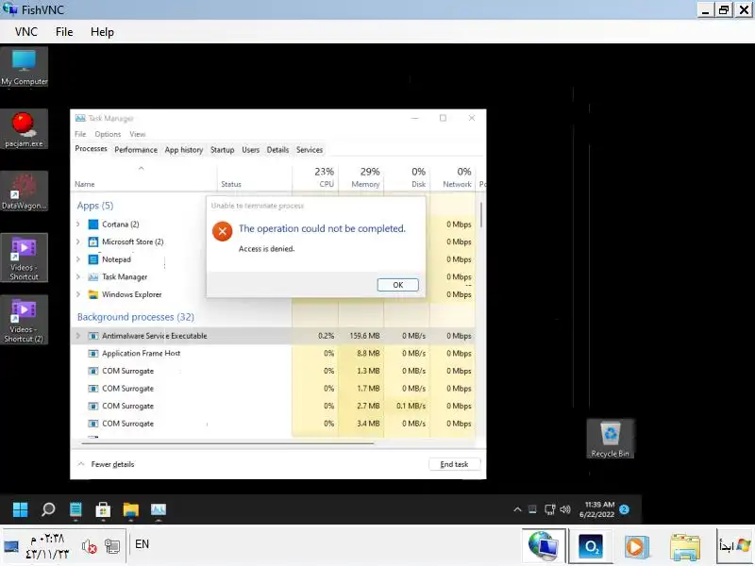The image size is (755, 566).
Task: Open Task Manager's File menu
Action: tap(80, 134)
